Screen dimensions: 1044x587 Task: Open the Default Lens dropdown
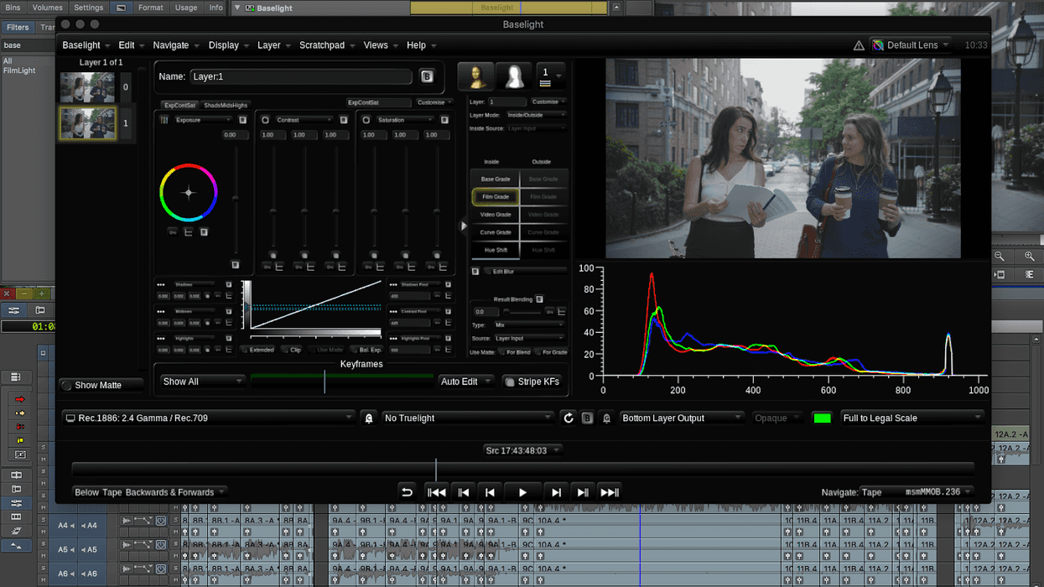911,45
